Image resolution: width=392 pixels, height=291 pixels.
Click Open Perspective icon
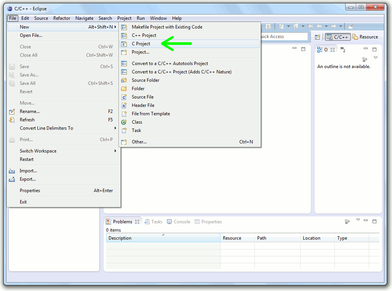click(x=317, y=37)
